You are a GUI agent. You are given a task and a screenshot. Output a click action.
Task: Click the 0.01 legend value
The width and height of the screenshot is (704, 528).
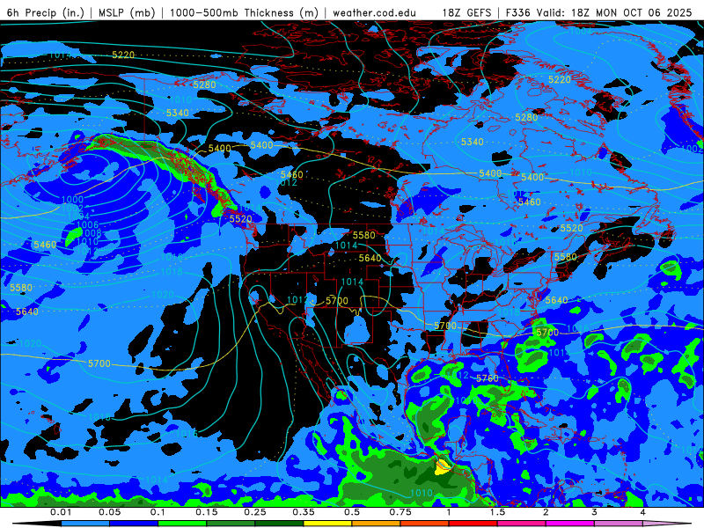point(61,512)
